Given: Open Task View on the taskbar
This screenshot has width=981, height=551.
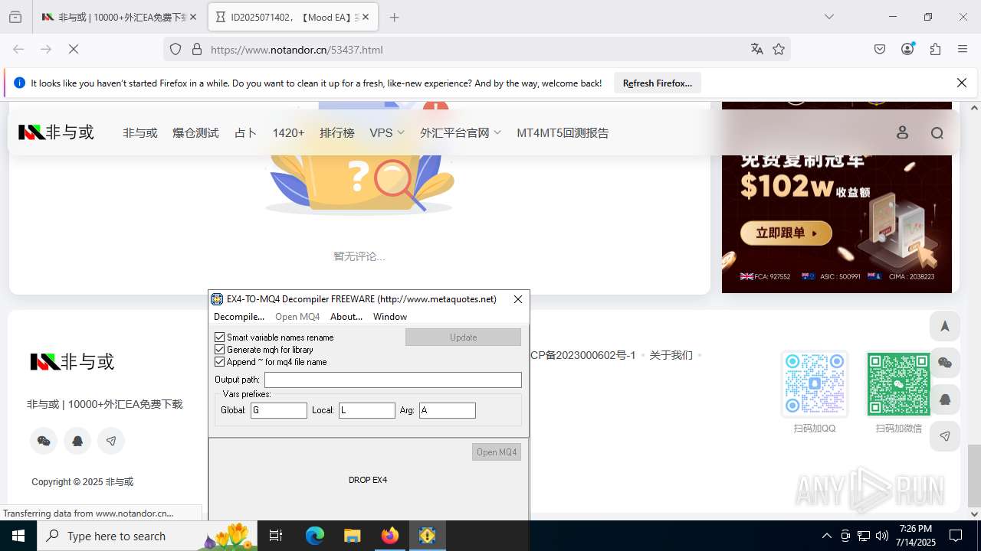Looking at the screenshot, I should click(x=276, y=536).
